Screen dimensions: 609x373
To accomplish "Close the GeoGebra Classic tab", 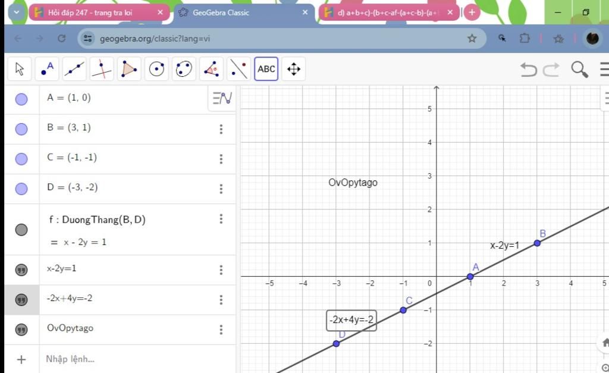I will [305, 12].
